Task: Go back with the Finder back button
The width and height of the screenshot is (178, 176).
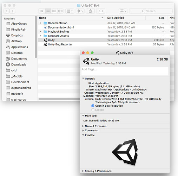Action: click(x=7, y=11)
